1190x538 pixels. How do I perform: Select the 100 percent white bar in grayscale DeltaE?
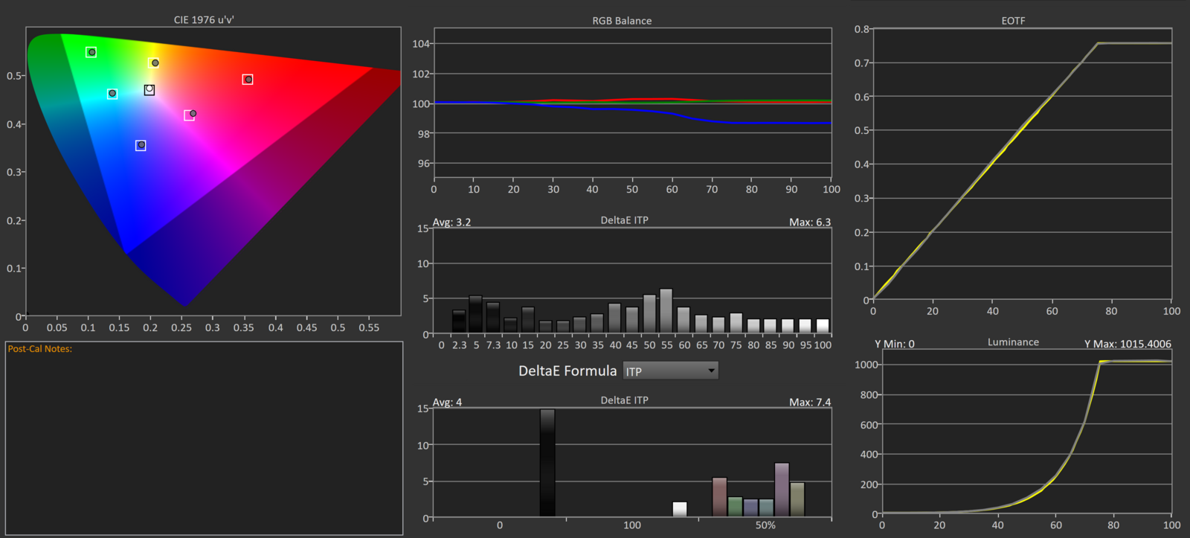coord(823,326)
